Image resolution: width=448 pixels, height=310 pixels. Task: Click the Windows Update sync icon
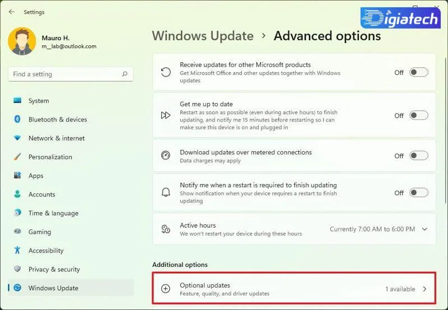click(17, 288)
